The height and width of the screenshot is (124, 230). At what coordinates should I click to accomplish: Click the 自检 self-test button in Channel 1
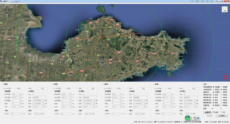pyautogui.click(x=43, y=88)
